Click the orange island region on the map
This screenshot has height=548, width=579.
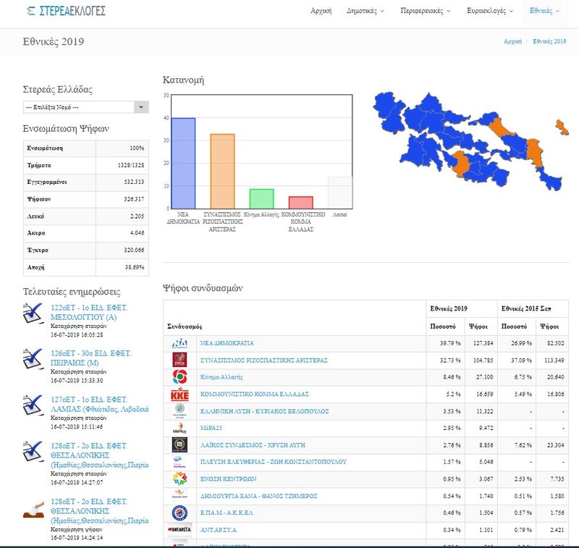point(562,127)
